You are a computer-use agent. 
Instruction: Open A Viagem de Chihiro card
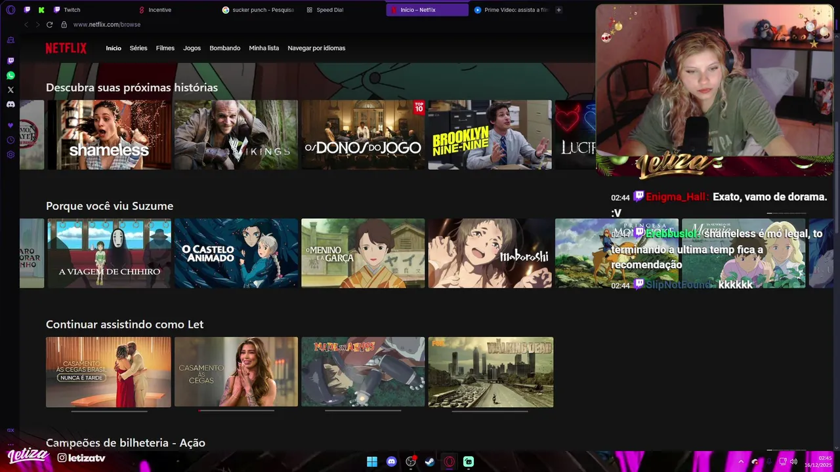coord(109,253)
